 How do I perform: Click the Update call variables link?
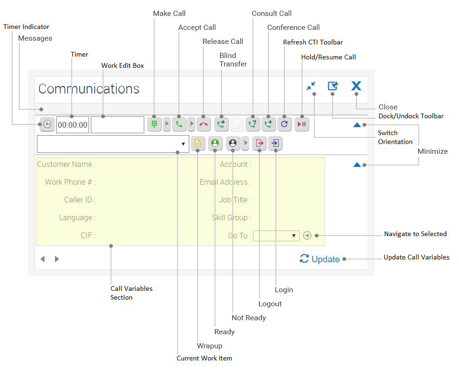coord(320,259)
